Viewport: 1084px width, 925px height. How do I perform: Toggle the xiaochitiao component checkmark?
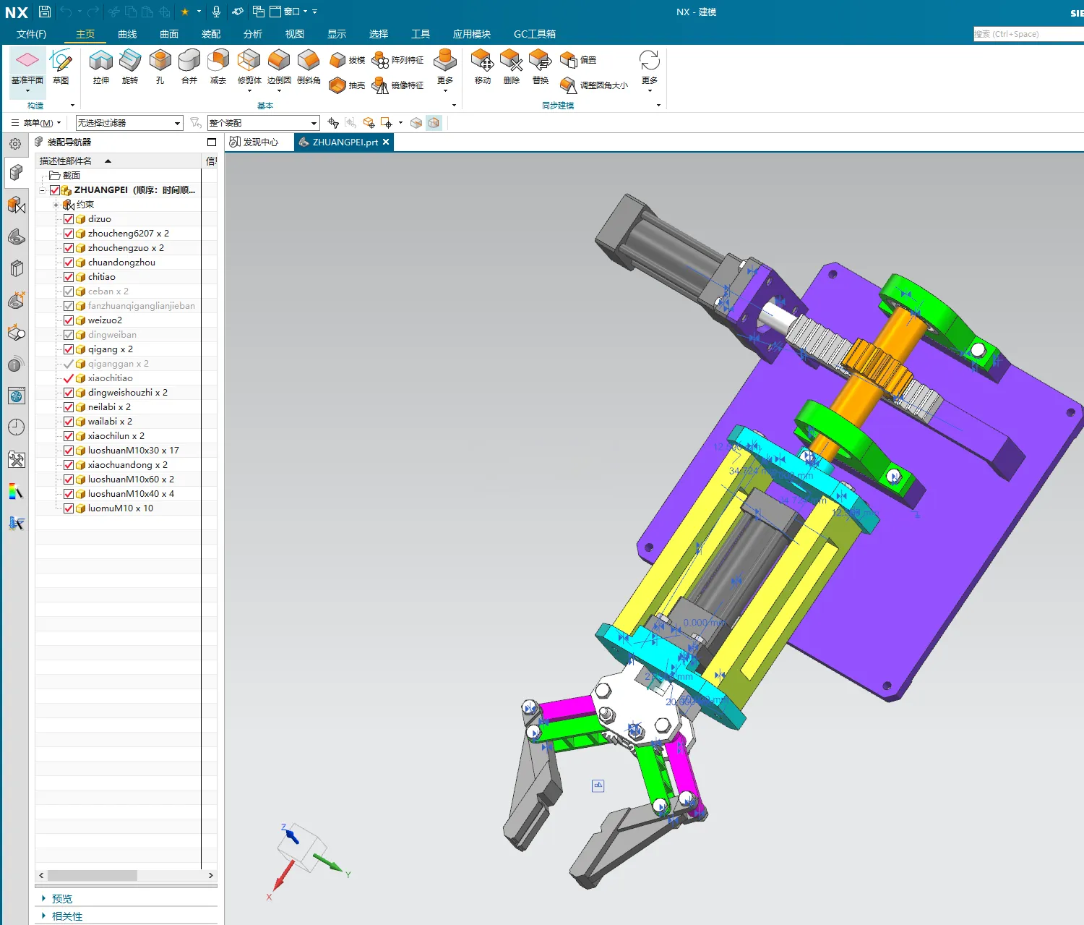69,378
